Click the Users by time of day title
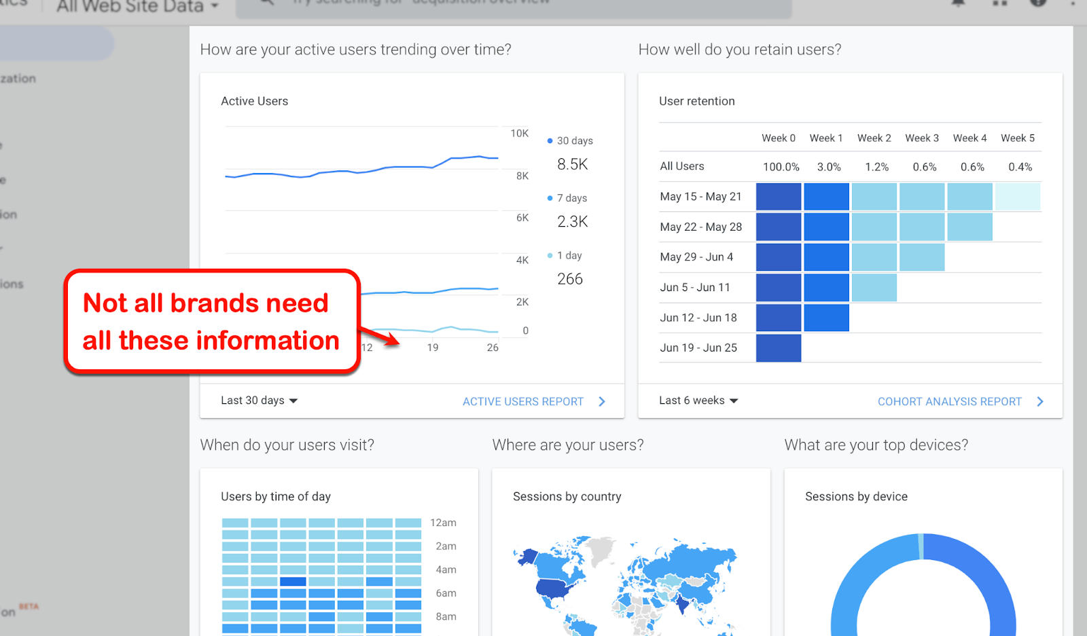This screenshot has height=636, width=1087. [276, 496]
